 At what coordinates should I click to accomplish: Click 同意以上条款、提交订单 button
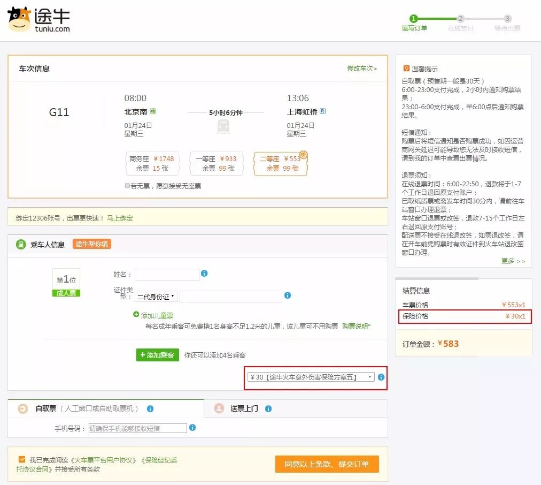pos(326,464)
